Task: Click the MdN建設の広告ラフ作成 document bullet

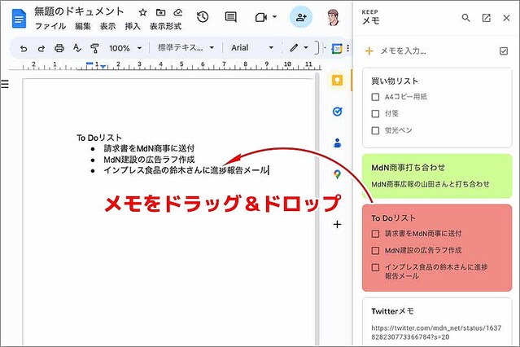Action: click(x=149, y=160)
